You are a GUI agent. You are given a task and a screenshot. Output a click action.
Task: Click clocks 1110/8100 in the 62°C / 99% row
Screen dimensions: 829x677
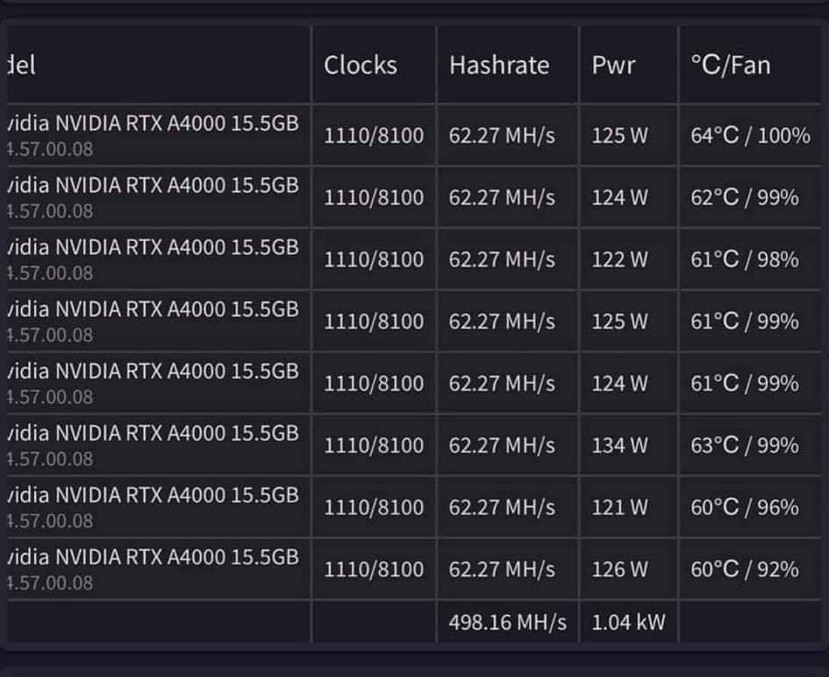click(374, 197)
